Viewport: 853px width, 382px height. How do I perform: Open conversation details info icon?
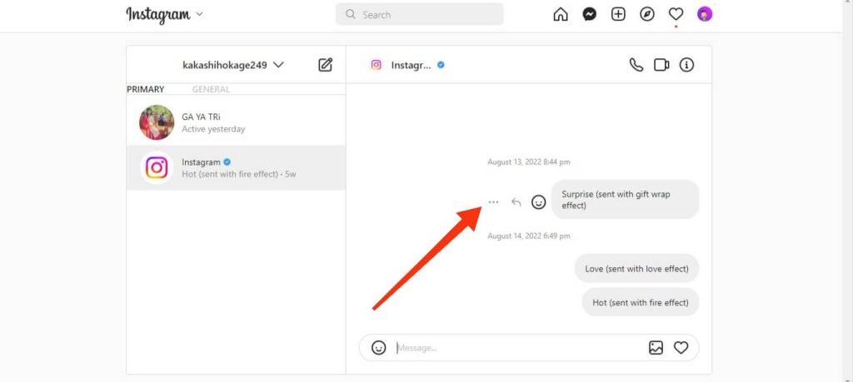(x=687, y=65)
